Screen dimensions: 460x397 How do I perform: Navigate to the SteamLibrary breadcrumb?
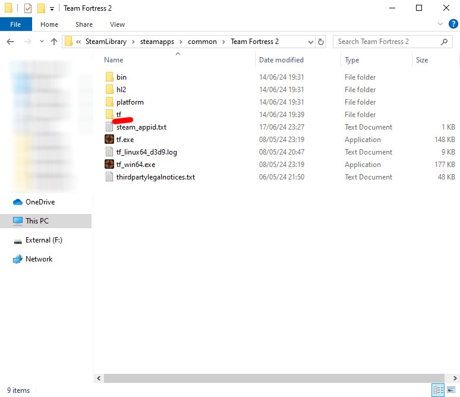pyautogui.click(x=106, y=42)
